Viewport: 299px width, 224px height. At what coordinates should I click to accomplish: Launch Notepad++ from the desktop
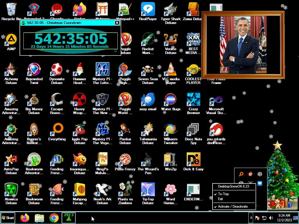click(125, 11)
